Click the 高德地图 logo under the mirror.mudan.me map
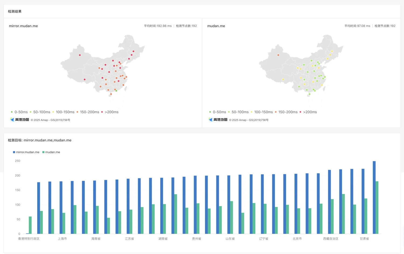The image size is (404, 254). (19, 120)
